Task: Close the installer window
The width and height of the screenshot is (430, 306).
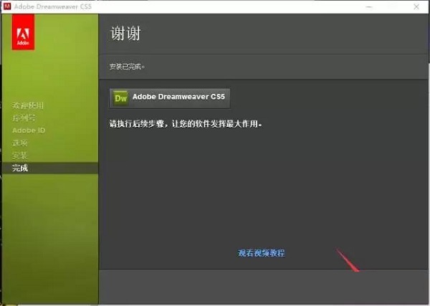Action: tap(416, 6)
